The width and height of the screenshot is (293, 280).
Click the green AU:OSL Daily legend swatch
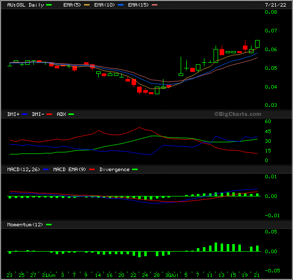[x=49, y=5]
